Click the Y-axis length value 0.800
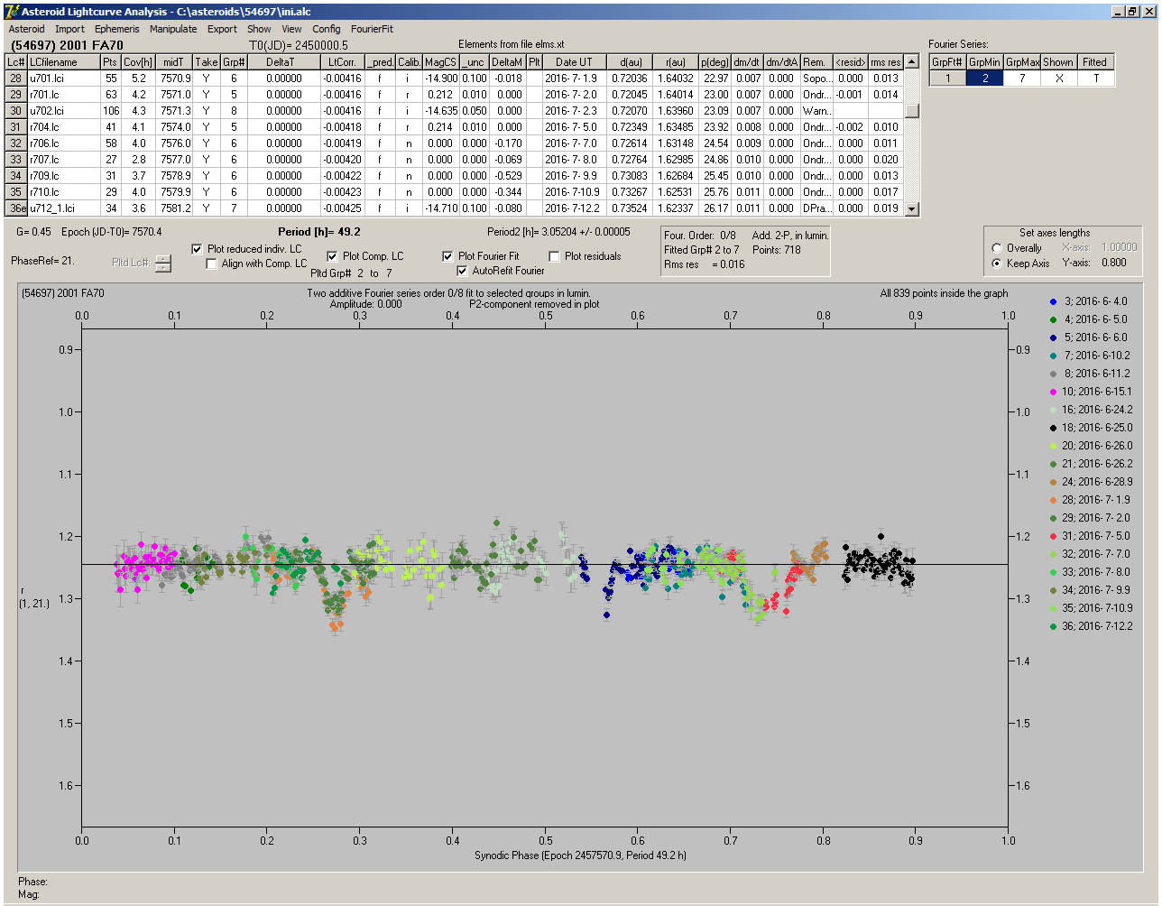The height and width of the screenshot is (906, 1162). click(1114, 263)
